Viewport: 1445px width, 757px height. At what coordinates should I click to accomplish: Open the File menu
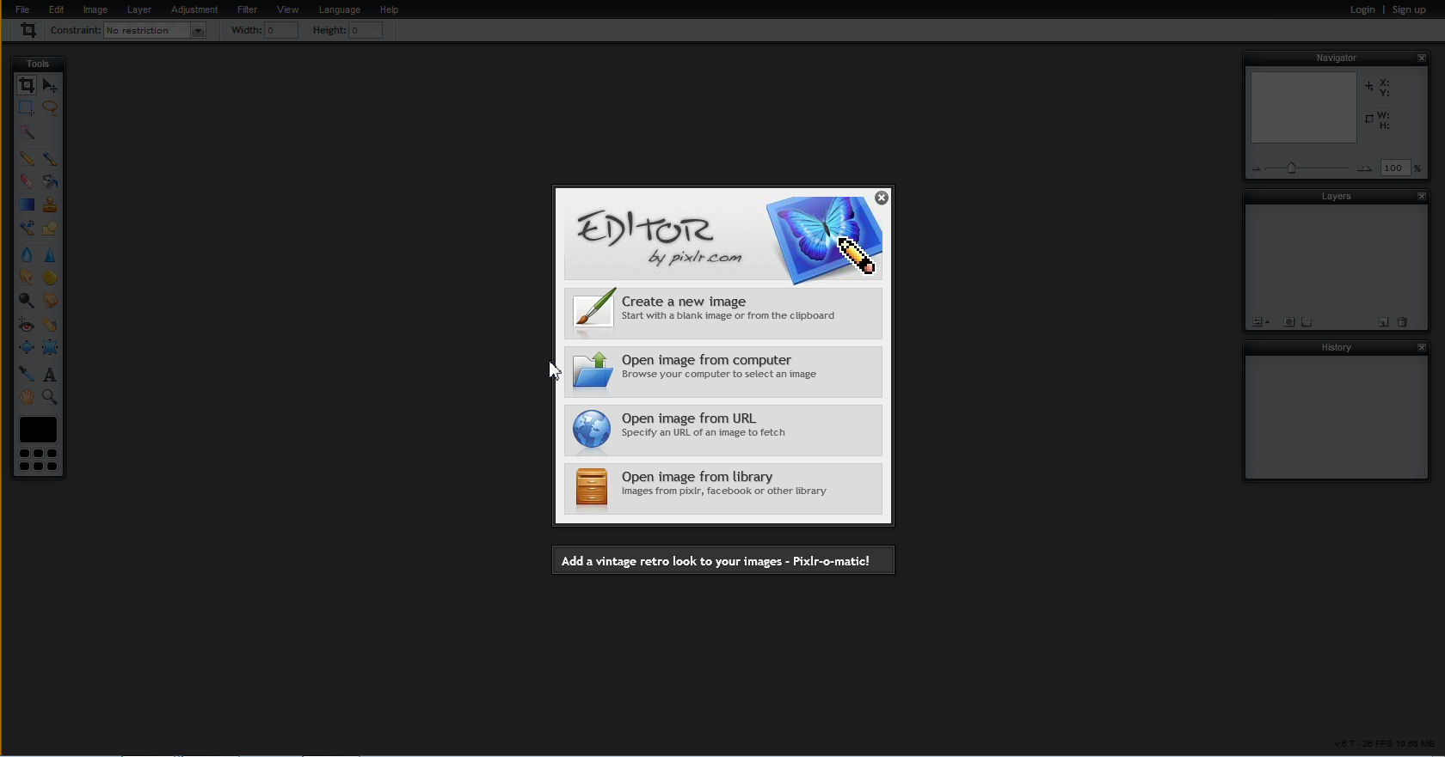coord(22,9)
